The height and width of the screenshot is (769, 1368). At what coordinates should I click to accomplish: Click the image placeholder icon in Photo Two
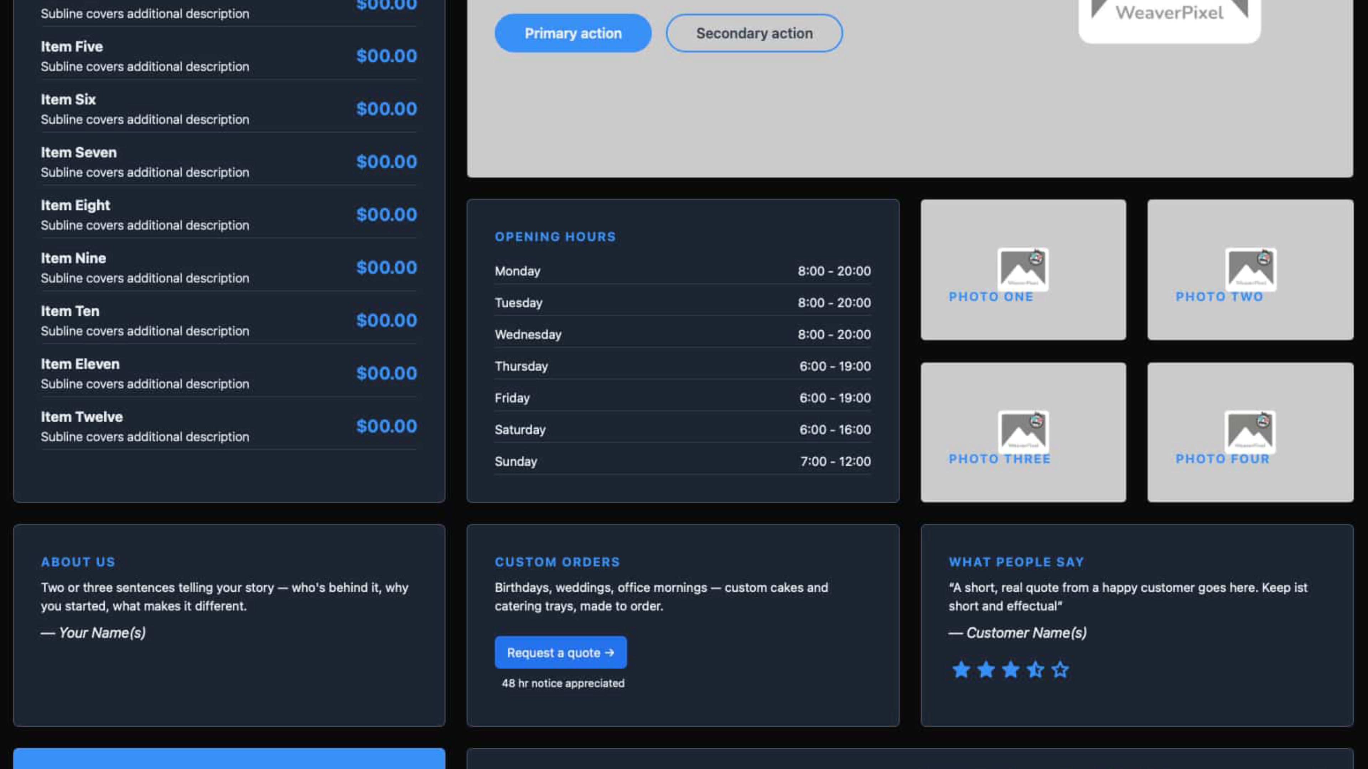(1251, 269)
